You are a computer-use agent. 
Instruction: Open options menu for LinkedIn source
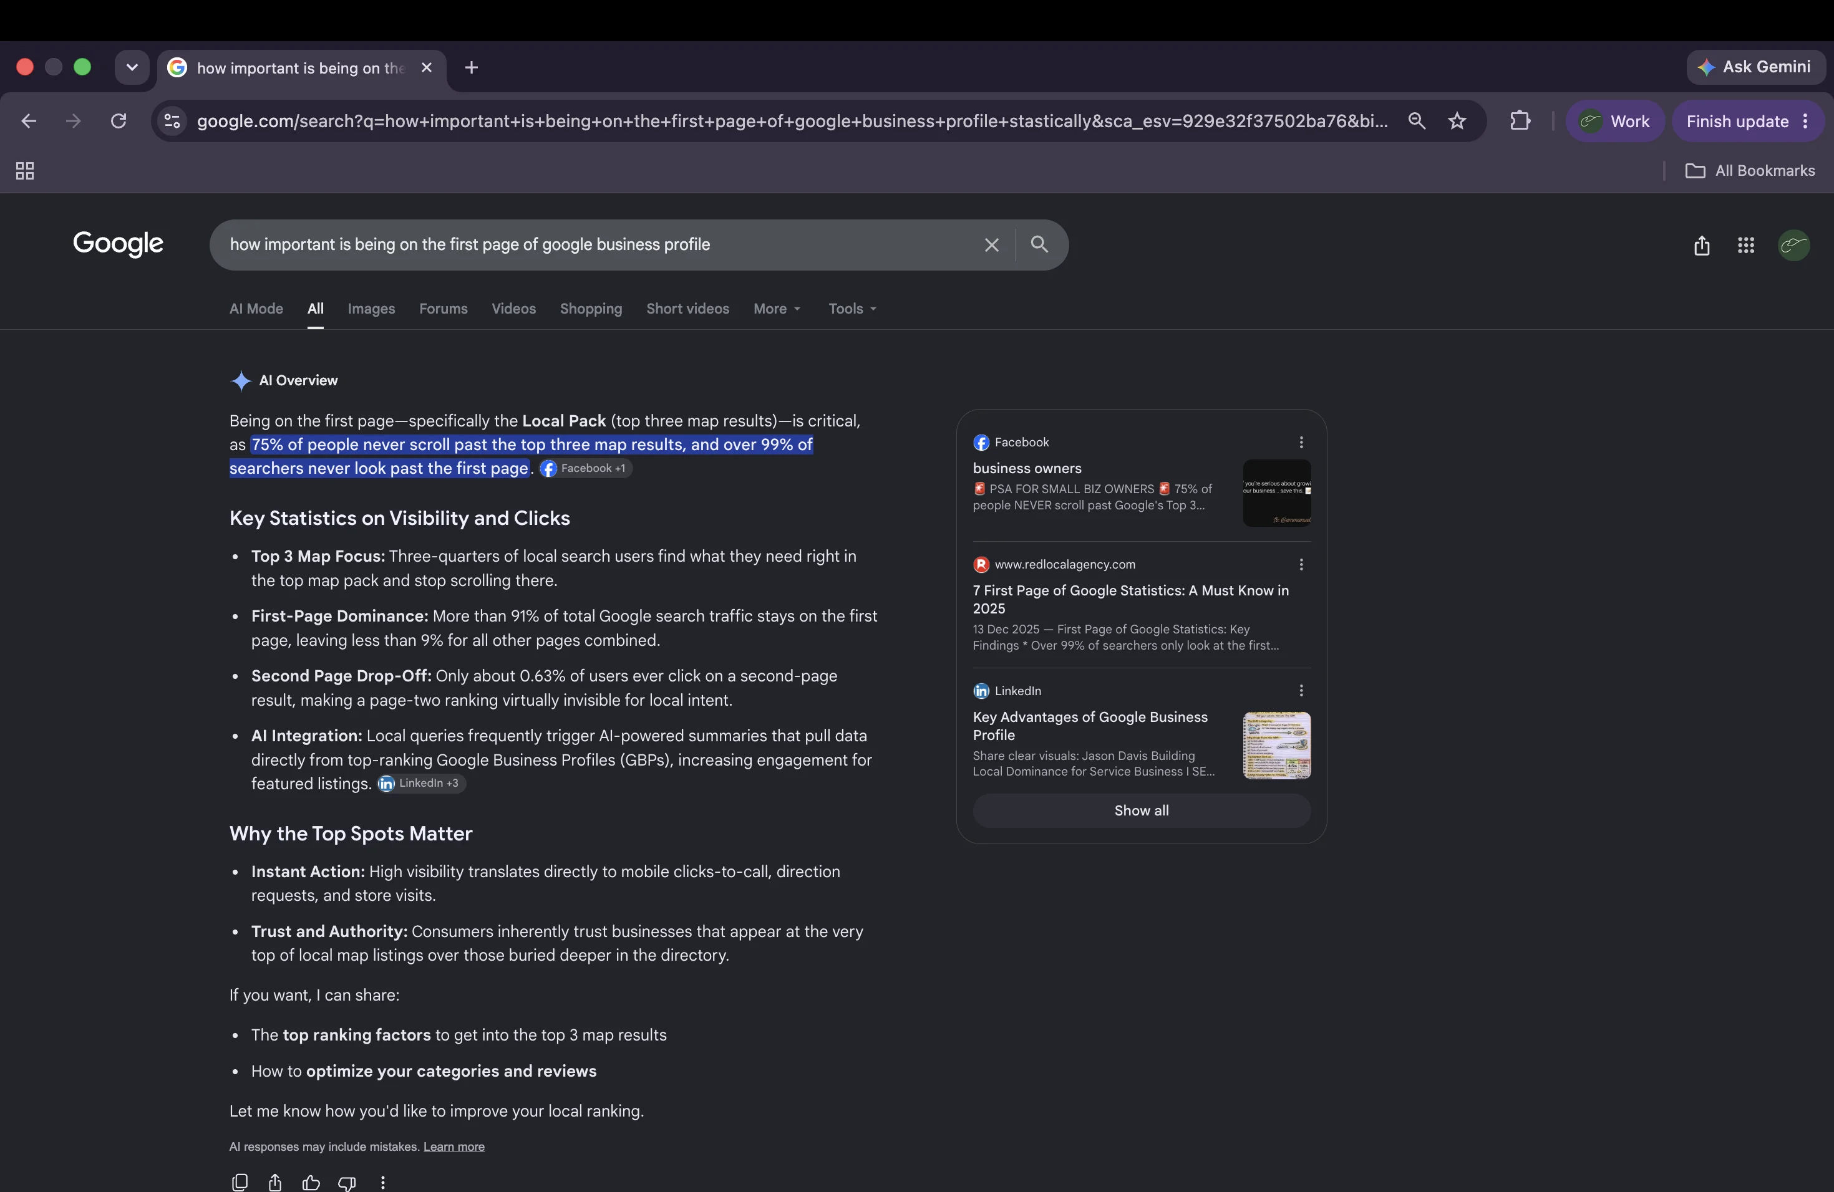1301,691
